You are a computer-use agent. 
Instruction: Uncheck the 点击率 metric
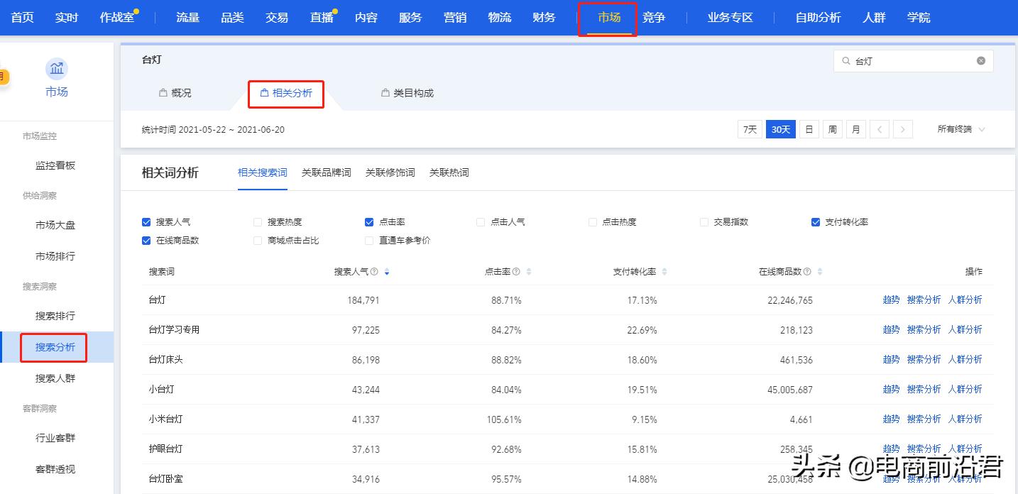tap(369, 221)
